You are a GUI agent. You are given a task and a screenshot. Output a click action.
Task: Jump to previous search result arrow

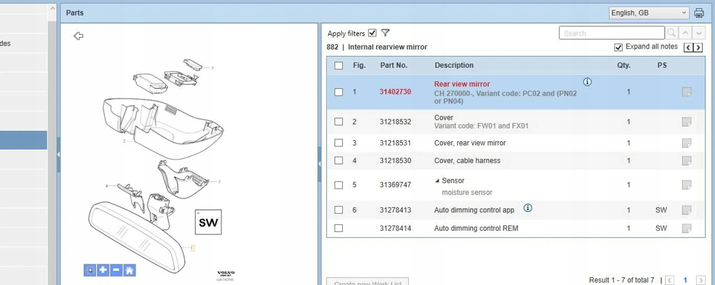pos(685,33)
